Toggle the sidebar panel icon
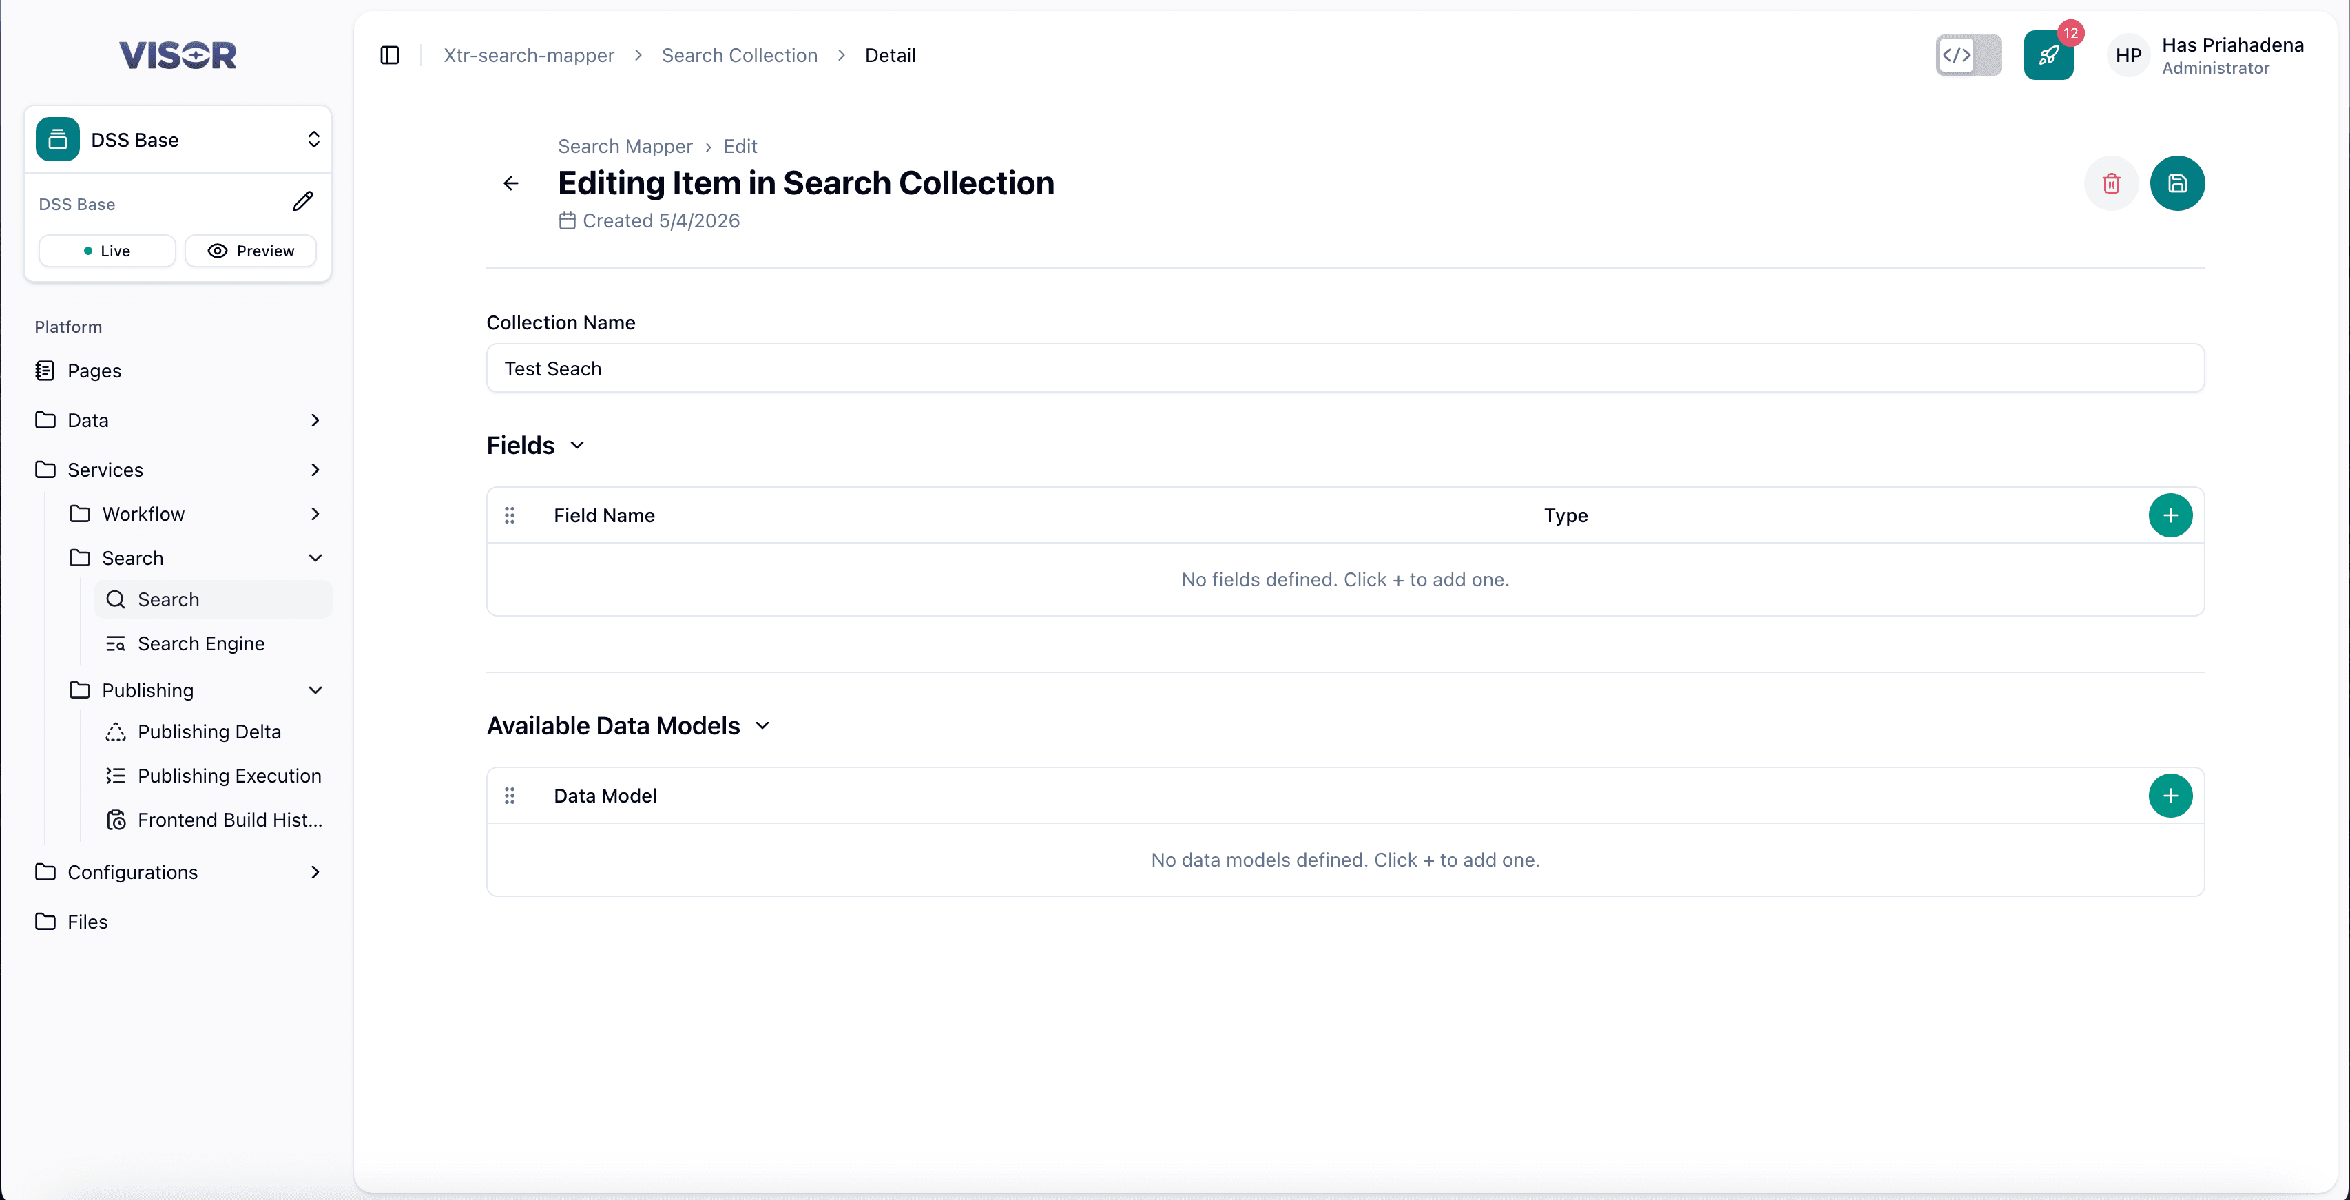The height and width of the screenshot is (1200, 2350). [x=390, y=56]
